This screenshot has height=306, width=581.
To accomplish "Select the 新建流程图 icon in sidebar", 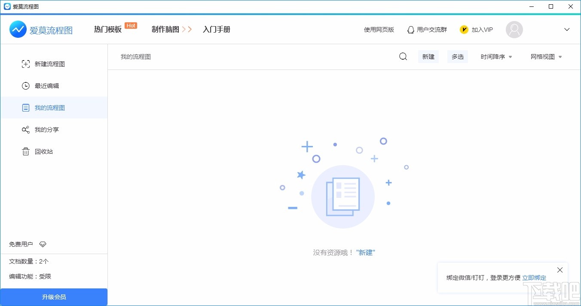I will [26, 64].
